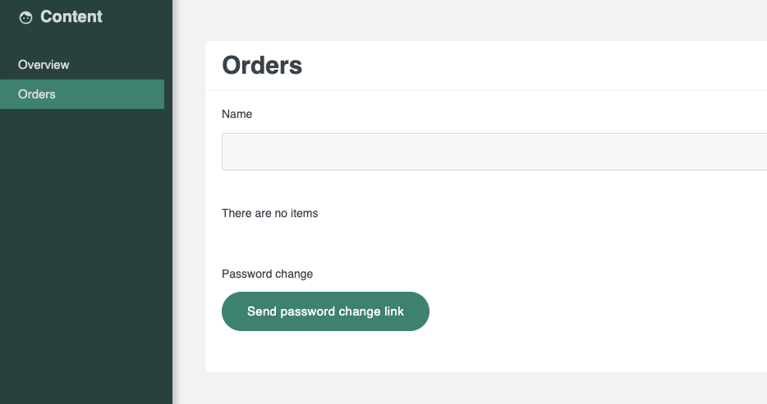The height and width of the screenshot is (404, 767).
Task: Click Send password change link button
Action: point(325,311)
